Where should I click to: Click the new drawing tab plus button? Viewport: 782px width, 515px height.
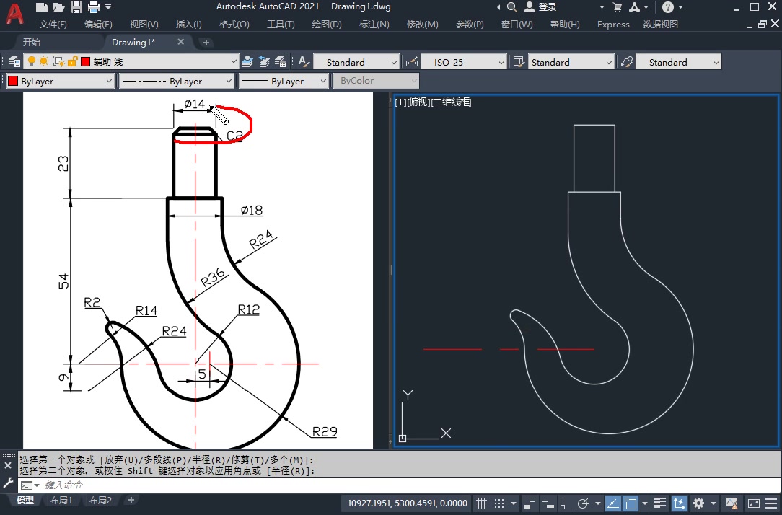pos(206,43)
